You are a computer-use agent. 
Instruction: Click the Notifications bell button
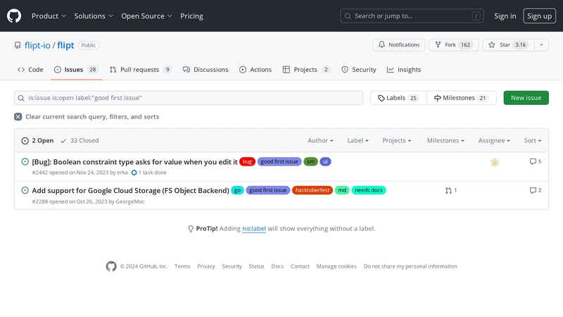(x=399, y=45)
